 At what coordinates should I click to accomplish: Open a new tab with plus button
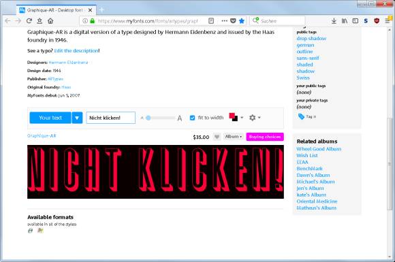click(101, 10)
